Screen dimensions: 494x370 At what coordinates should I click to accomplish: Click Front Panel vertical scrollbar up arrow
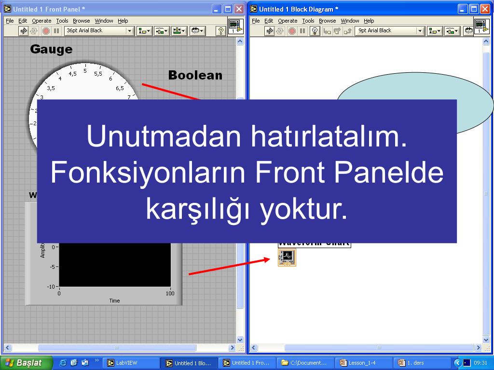coord(240,41)
